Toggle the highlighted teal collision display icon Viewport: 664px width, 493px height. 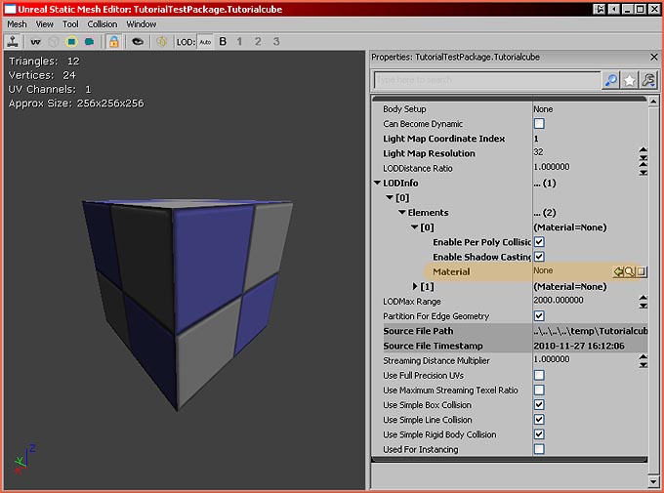[x=71, y=42]
